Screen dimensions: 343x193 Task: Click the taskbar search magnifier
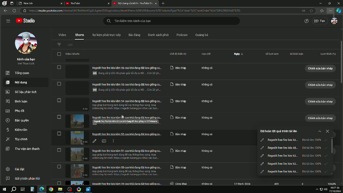(14, 189)
